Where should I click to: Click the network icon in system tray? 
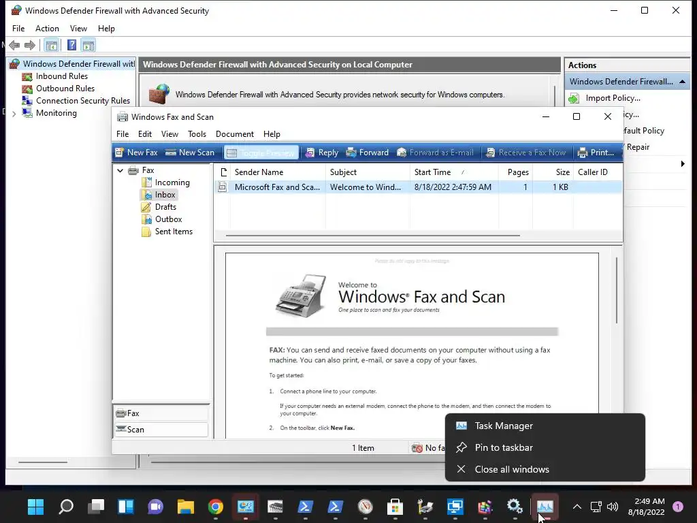pos(596,507)
